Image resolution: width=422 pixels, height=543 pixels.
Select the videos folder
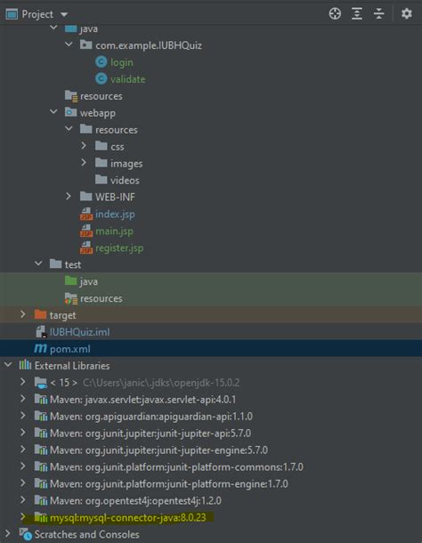click(x=125, y=181)
